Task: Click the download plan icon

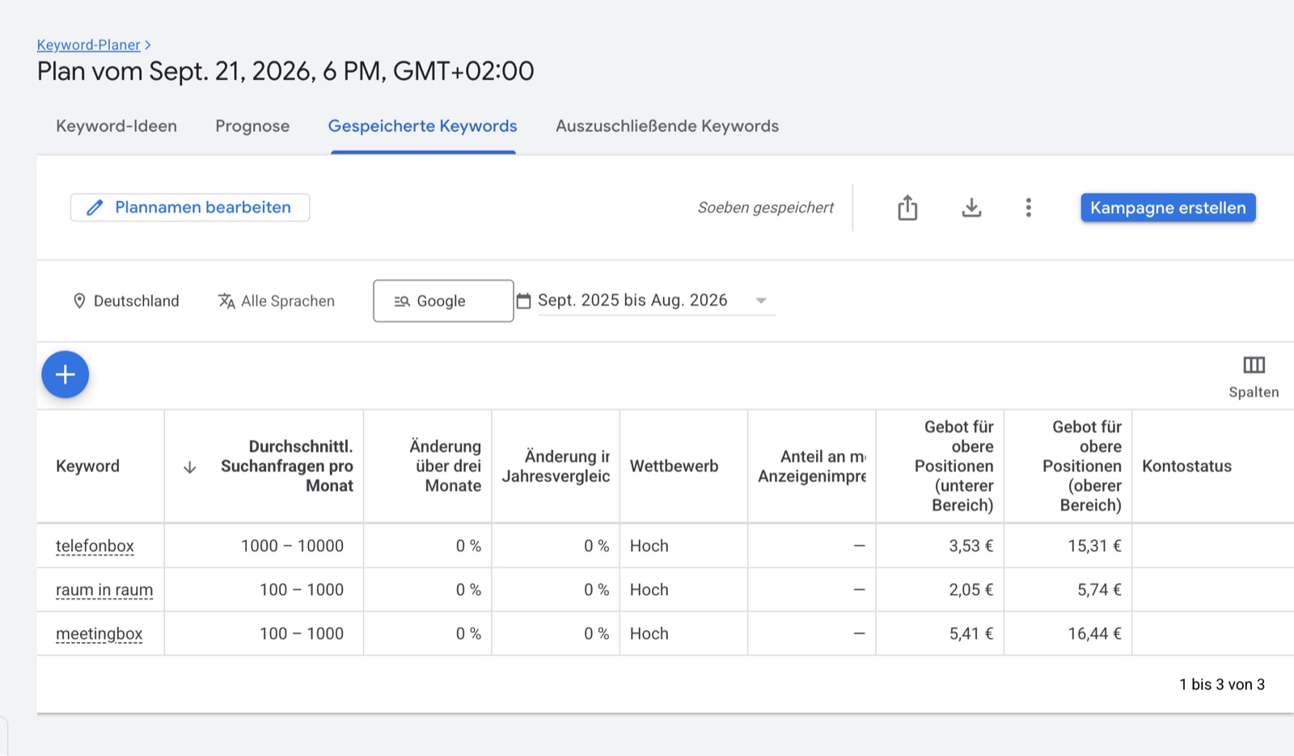Action: pyautogui.click(x=971, y=208)
